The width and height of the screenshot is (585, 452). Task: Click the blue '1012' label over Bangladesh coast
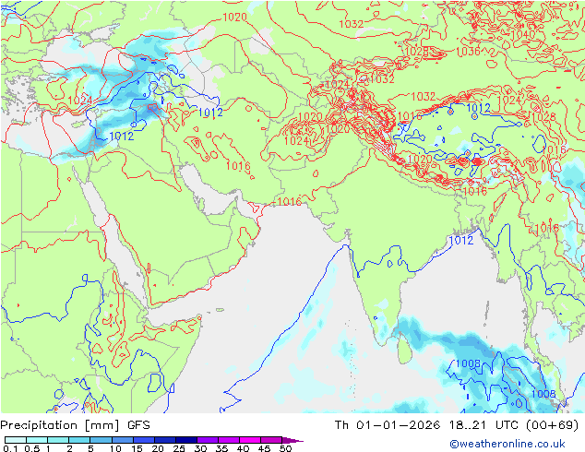(x=460, y=240)
